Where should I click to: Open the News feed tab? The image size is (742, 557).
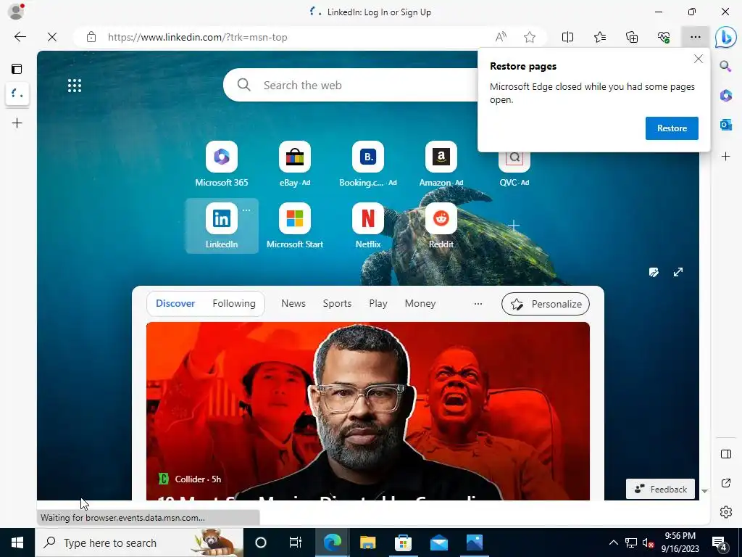(293, 304)
